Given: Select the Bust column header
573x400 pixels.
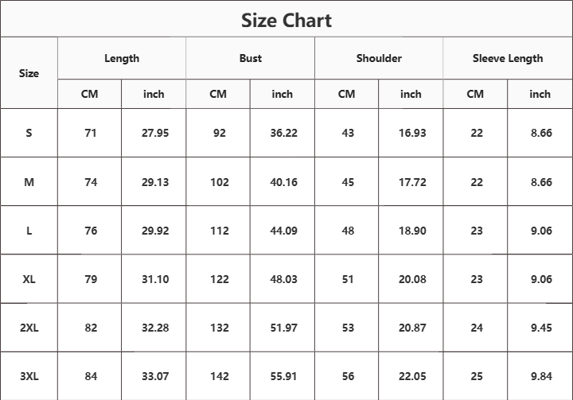Looking at the screenshot, I should pos(251,58).
